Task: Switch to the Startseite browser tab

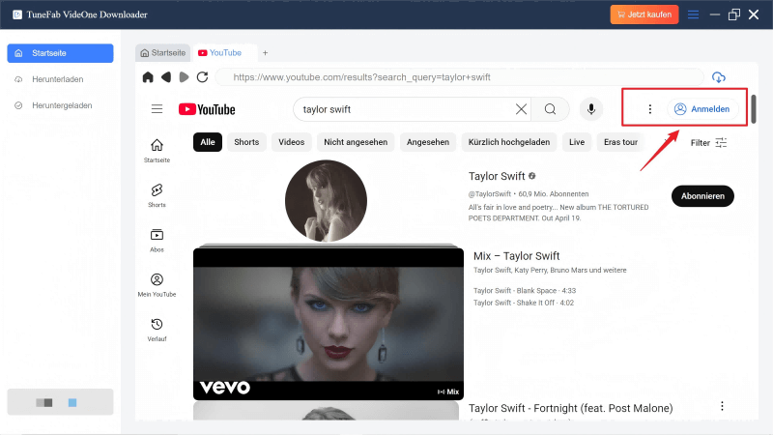Action: 162,53
